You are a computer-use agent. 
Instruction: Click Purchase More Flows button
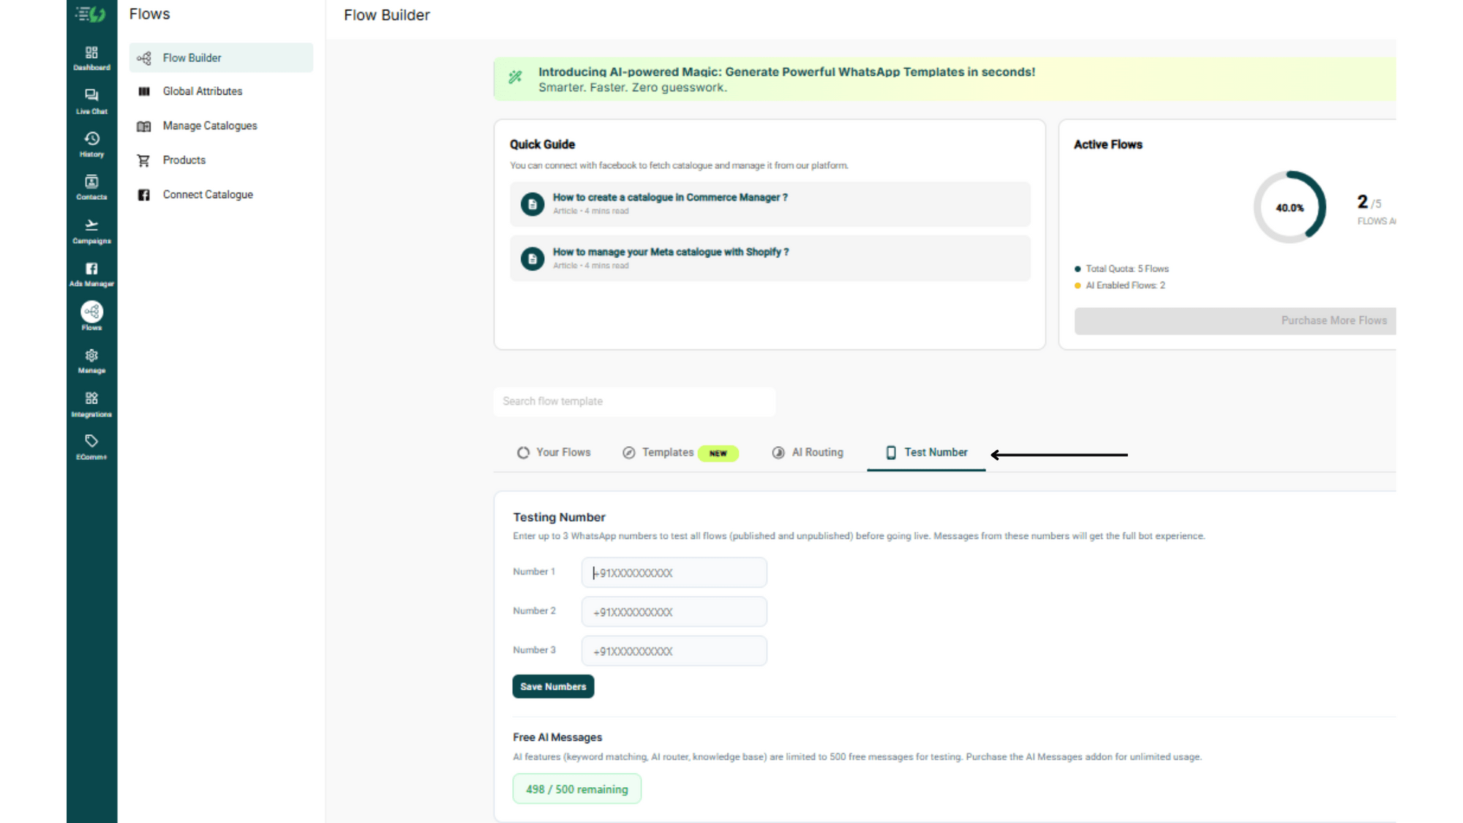point(1235,320)
